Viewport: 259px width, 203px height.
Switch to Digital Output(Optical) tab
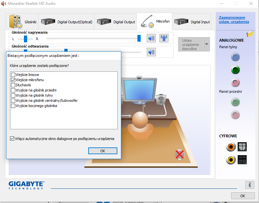66,22
